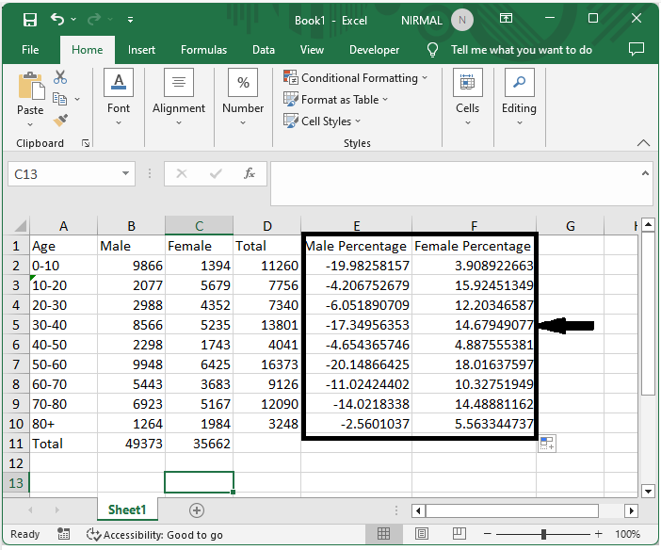
Task: Open the File menu
Action: pos(30,50)
